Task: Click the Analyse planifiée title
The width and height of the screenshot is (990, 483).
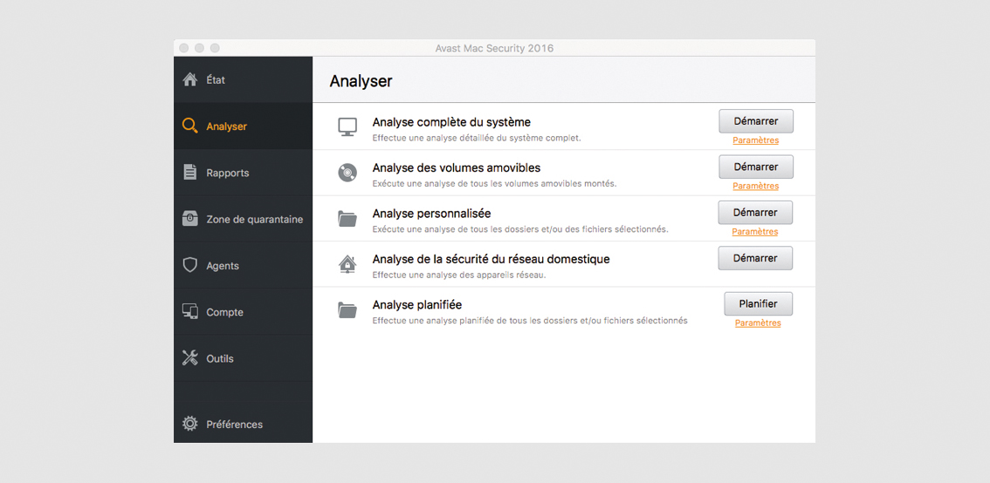Action: point(417,304)
